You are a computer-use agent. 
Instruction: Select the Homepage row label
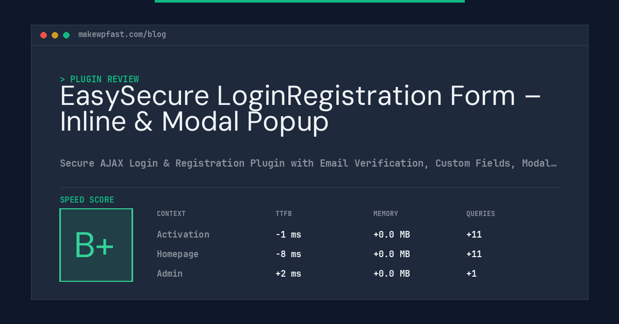177,254
